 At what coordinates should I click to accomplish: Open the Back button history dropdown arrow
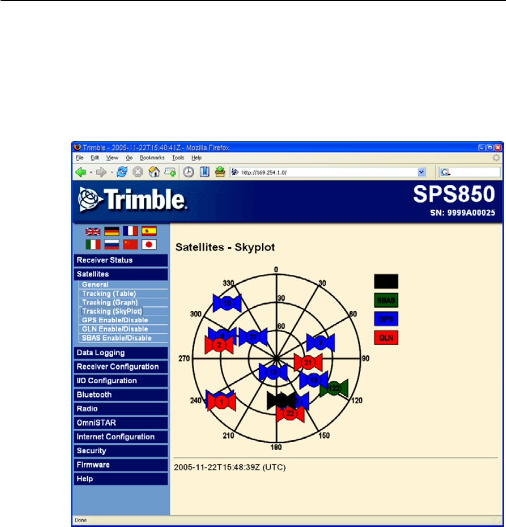tap(91, 172)
